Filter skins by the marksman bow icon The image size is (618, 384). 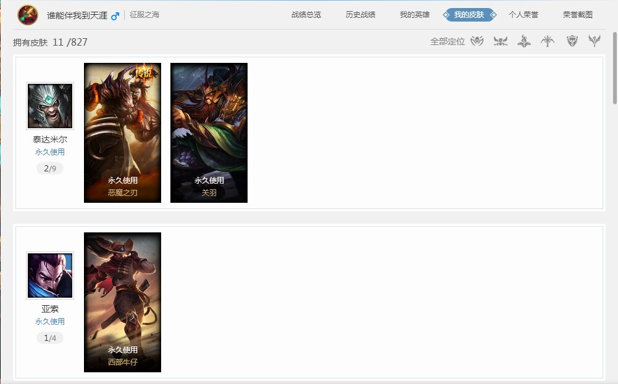pyautogui.click(x=548, y=41)
